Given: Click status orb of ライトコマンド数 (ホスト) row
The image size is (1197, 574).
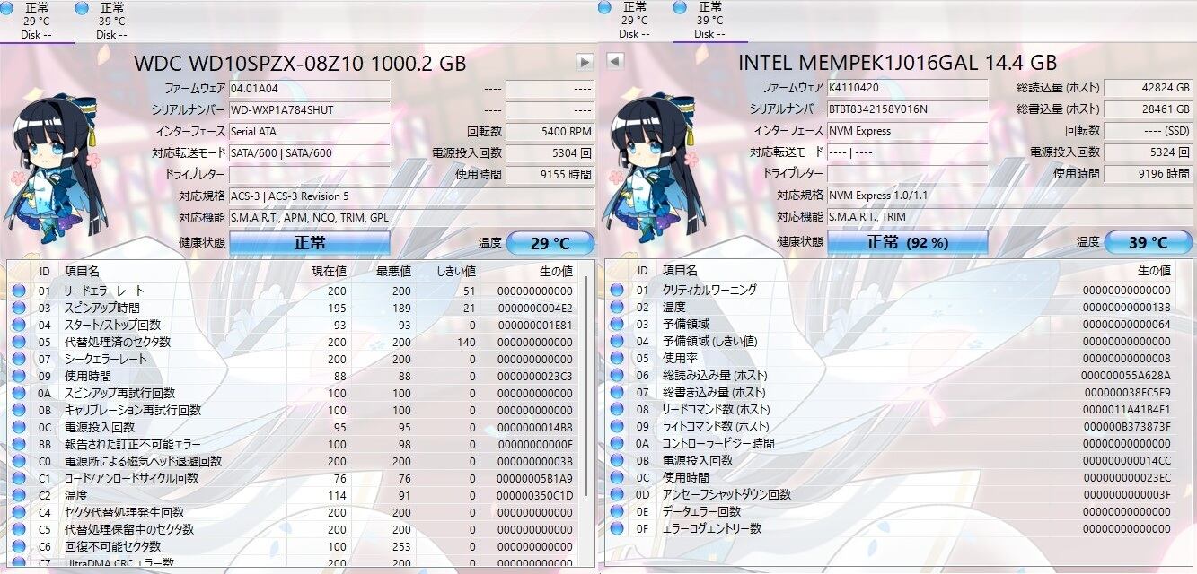Looking at the screenshot, I should [x=616, y=426].
